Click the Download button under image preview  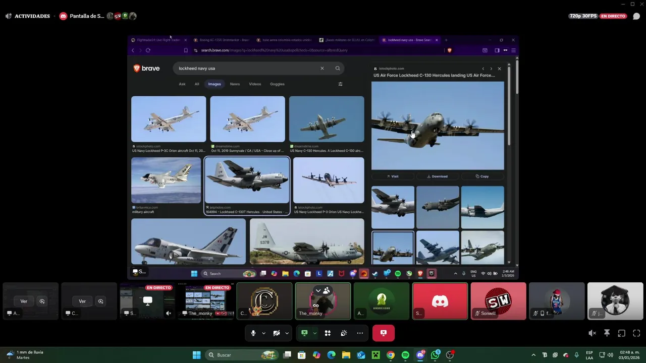[x=438, y=176]
